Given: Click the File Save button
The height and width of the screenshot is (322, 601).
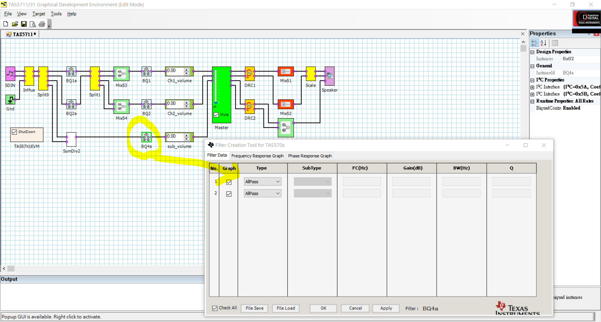Looking at the screenshot, I should (254, 308).
